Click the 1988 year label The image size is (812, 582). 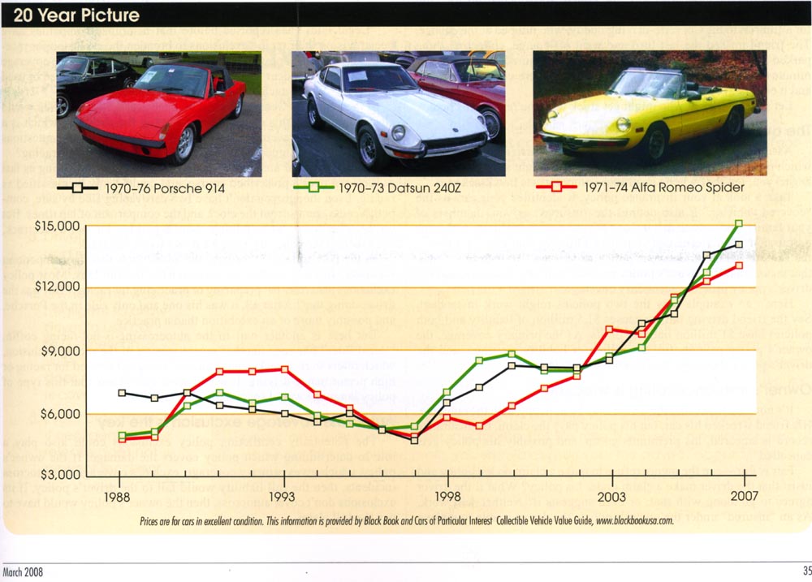pos(117,497)
